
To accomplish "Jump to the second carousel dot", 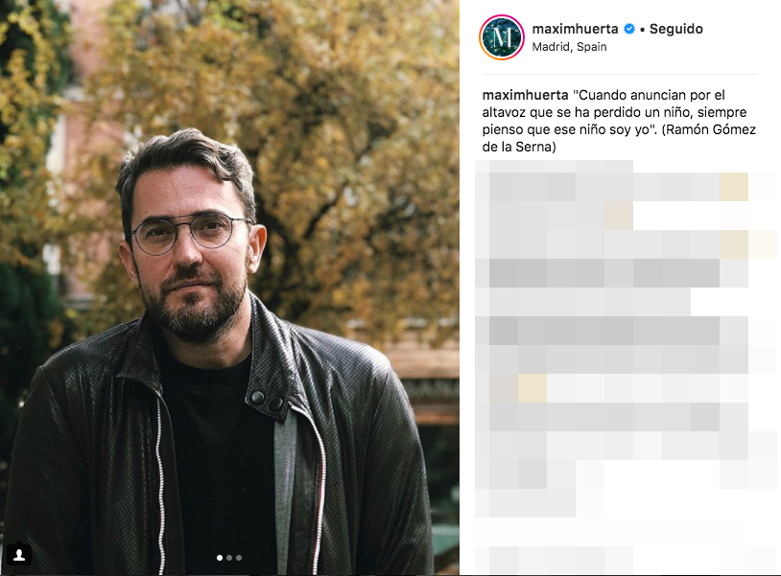I will point(229,558).
